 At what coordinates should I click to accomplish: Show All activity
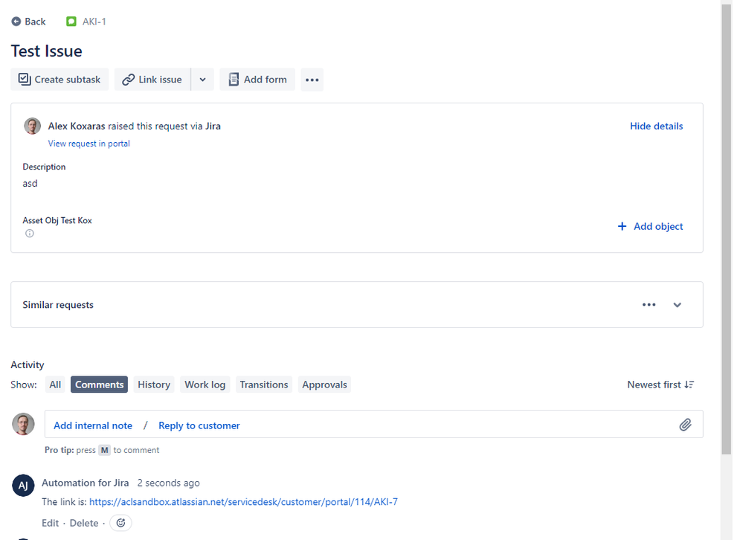pyautogui.click(x=55, y=385)
